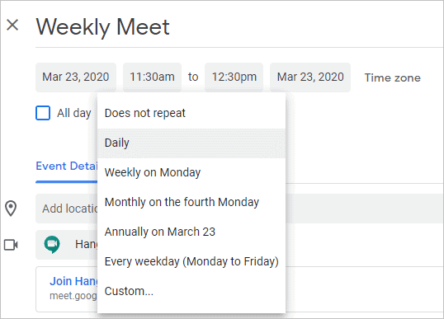
Task: Choose Annually on March 23
Action: click(191, 232)
